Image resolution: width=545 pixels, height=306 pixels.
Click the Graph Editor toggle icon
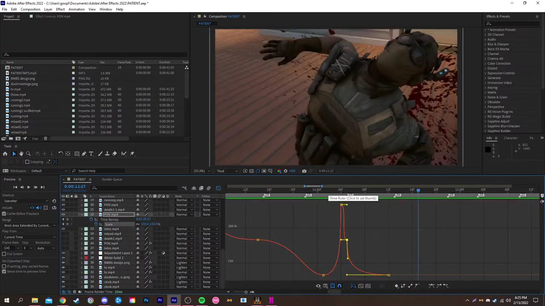(x=218, y=188)
